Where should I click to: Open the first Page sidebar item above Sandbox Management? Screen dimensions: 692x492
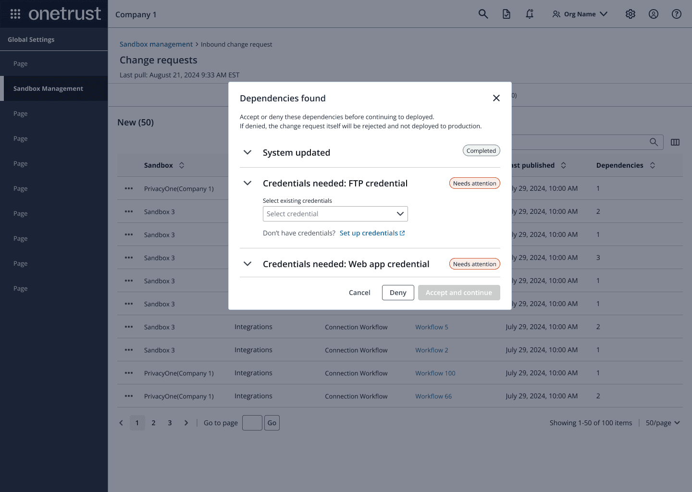(x=54, y=63)
